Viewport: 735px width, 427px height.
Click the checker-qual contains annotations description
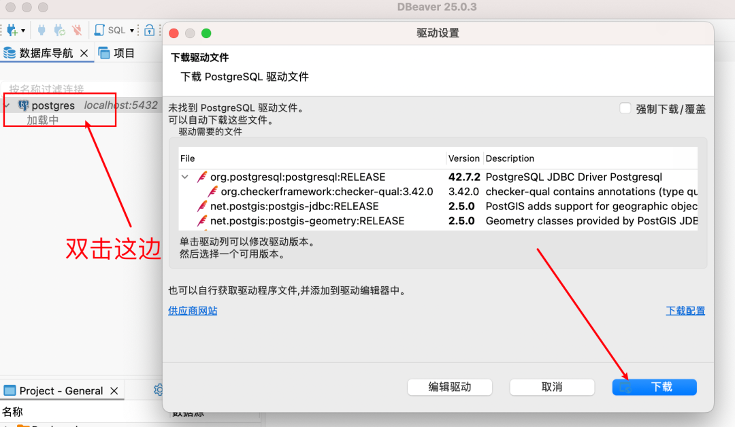pyautogui.click(x=591, y=192)
